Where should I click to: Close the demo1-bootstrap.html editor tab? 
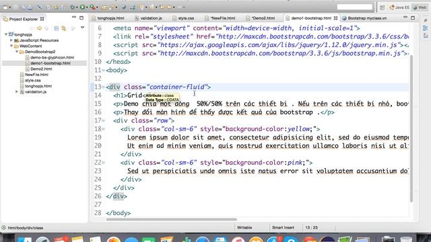coord(335,18)
